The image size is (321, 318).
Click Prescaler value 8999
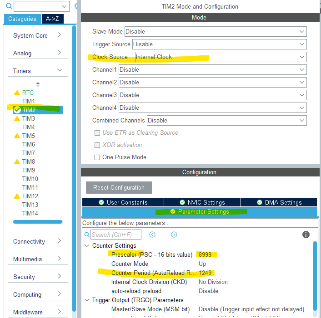[x=205, y=254]
